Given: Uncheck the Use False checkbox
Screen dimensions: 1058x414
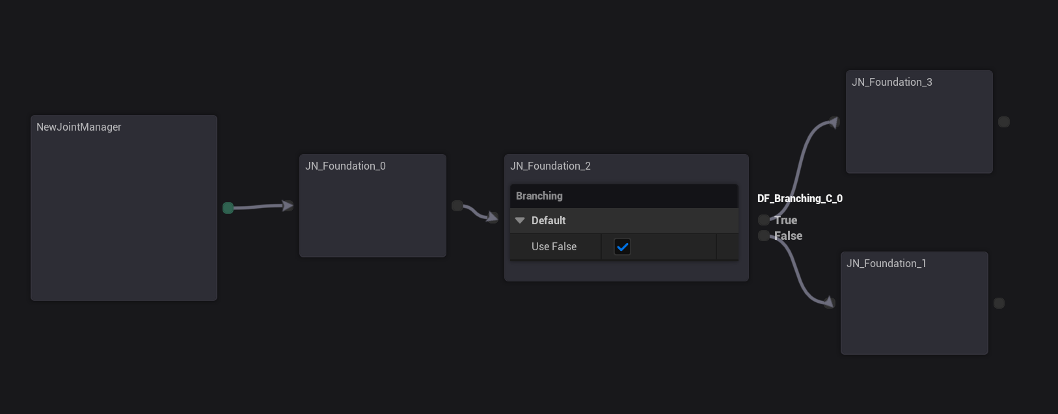Looking at the screenshot, I should [622, 247].
